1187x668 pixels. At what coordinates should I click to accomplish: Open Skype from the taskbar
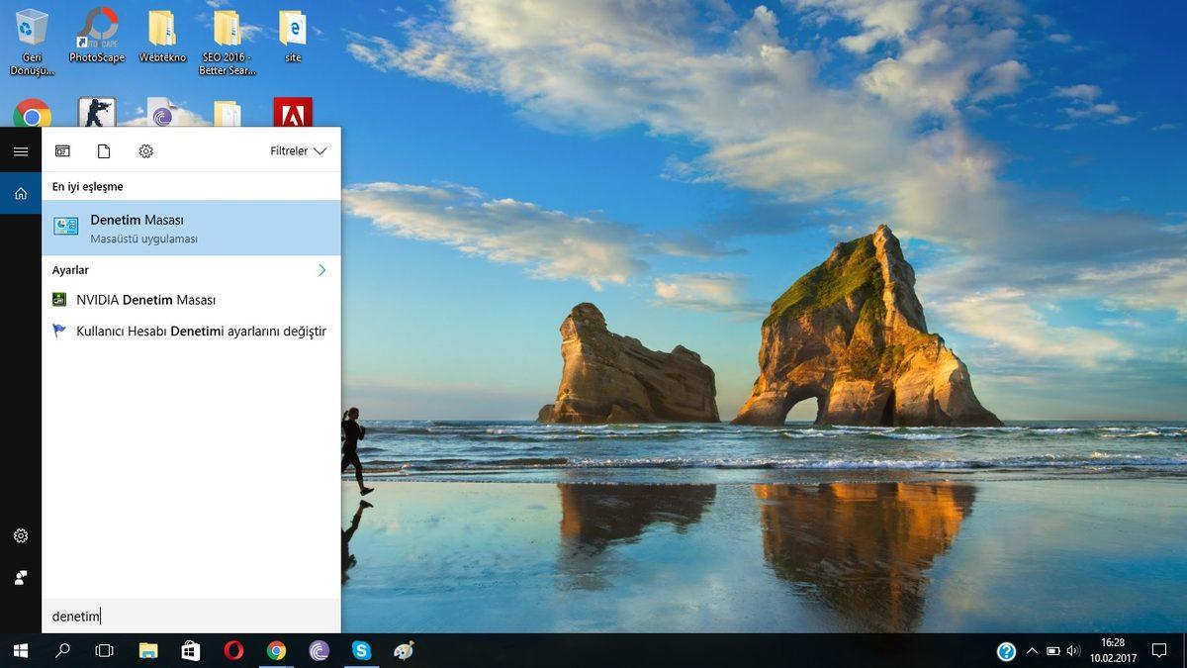pyautogui.click(x=361, y=651)
